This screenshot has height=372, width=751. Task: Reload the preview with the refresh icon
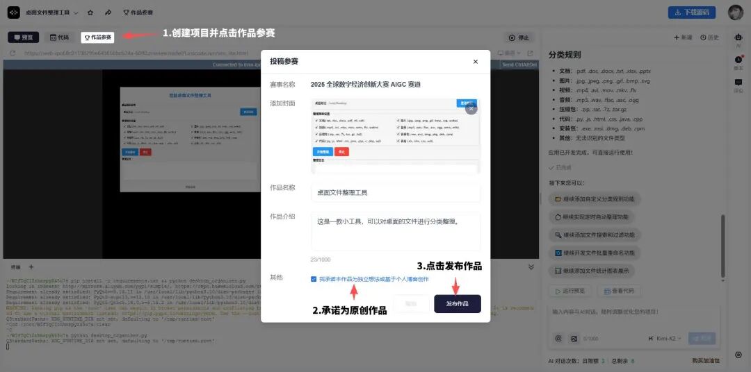coord(13,53)
